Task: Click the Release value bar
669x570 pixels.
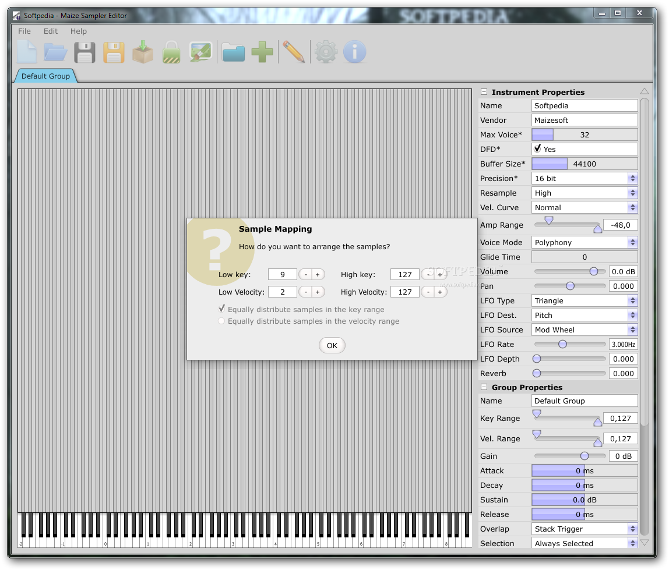Action: 585,514
